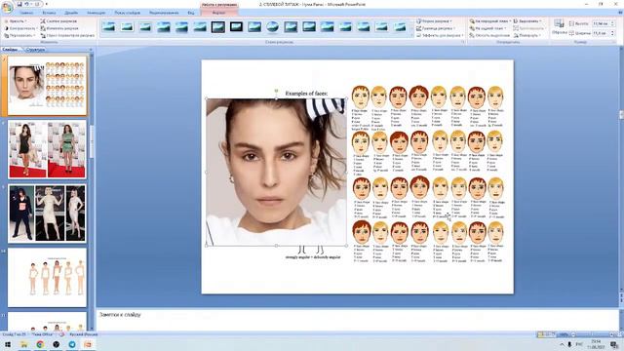624x351 pixels.
Task: Open the Форма рисунка dropdown
Action: [x=435, y=20]
